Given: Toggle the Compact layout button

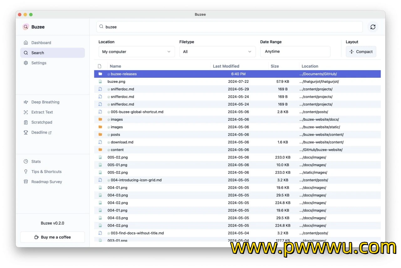Looking at the screenshot, I should (x=361, y=52).
